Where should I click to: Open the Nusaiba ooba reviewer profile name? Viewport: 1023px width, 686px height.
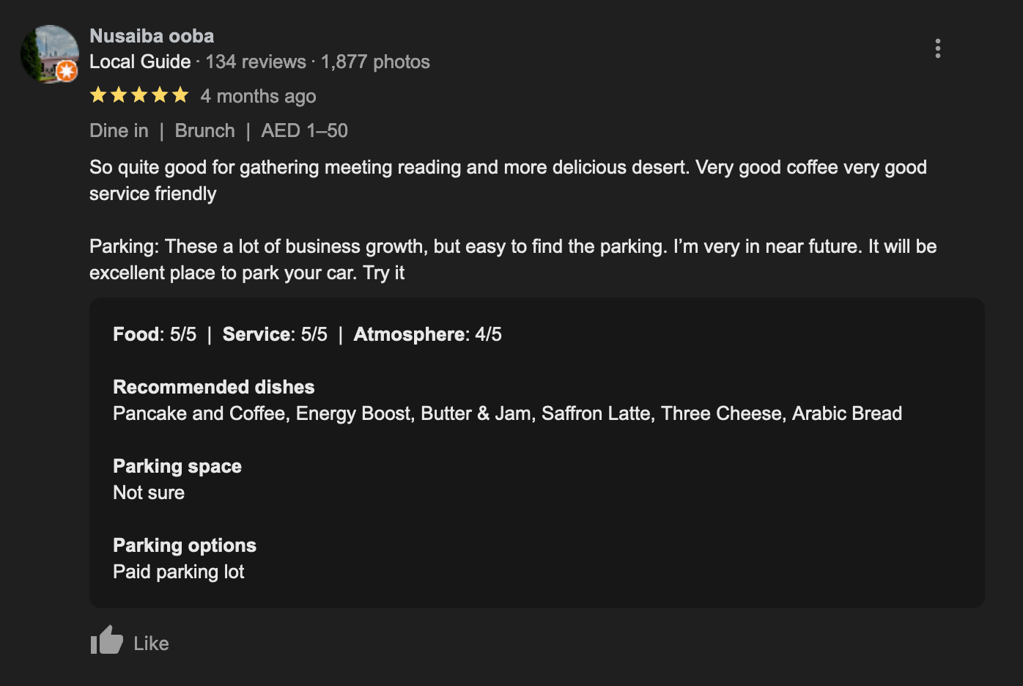[152, 36]
